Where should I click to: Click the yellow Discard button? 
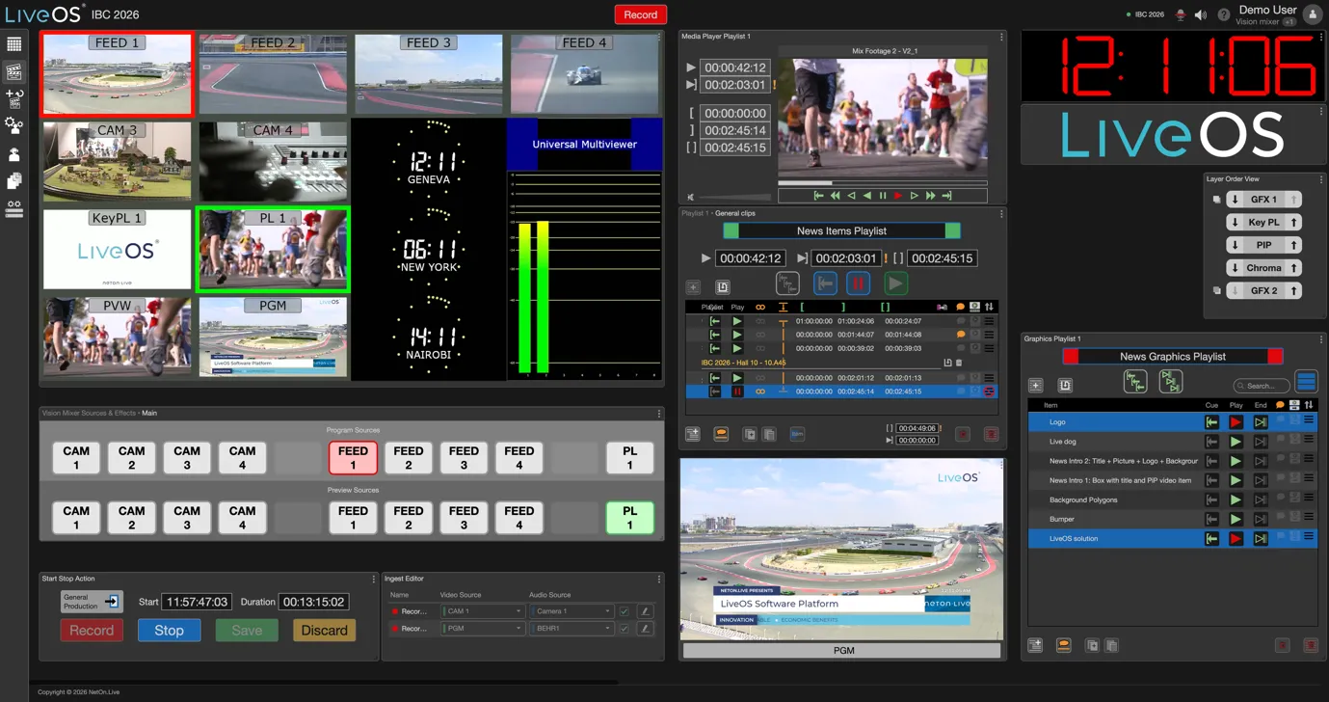(325, 631)
